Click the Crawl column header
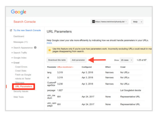Screen dimensions: 156x113 pyautogui.click(x=123, y=67)
